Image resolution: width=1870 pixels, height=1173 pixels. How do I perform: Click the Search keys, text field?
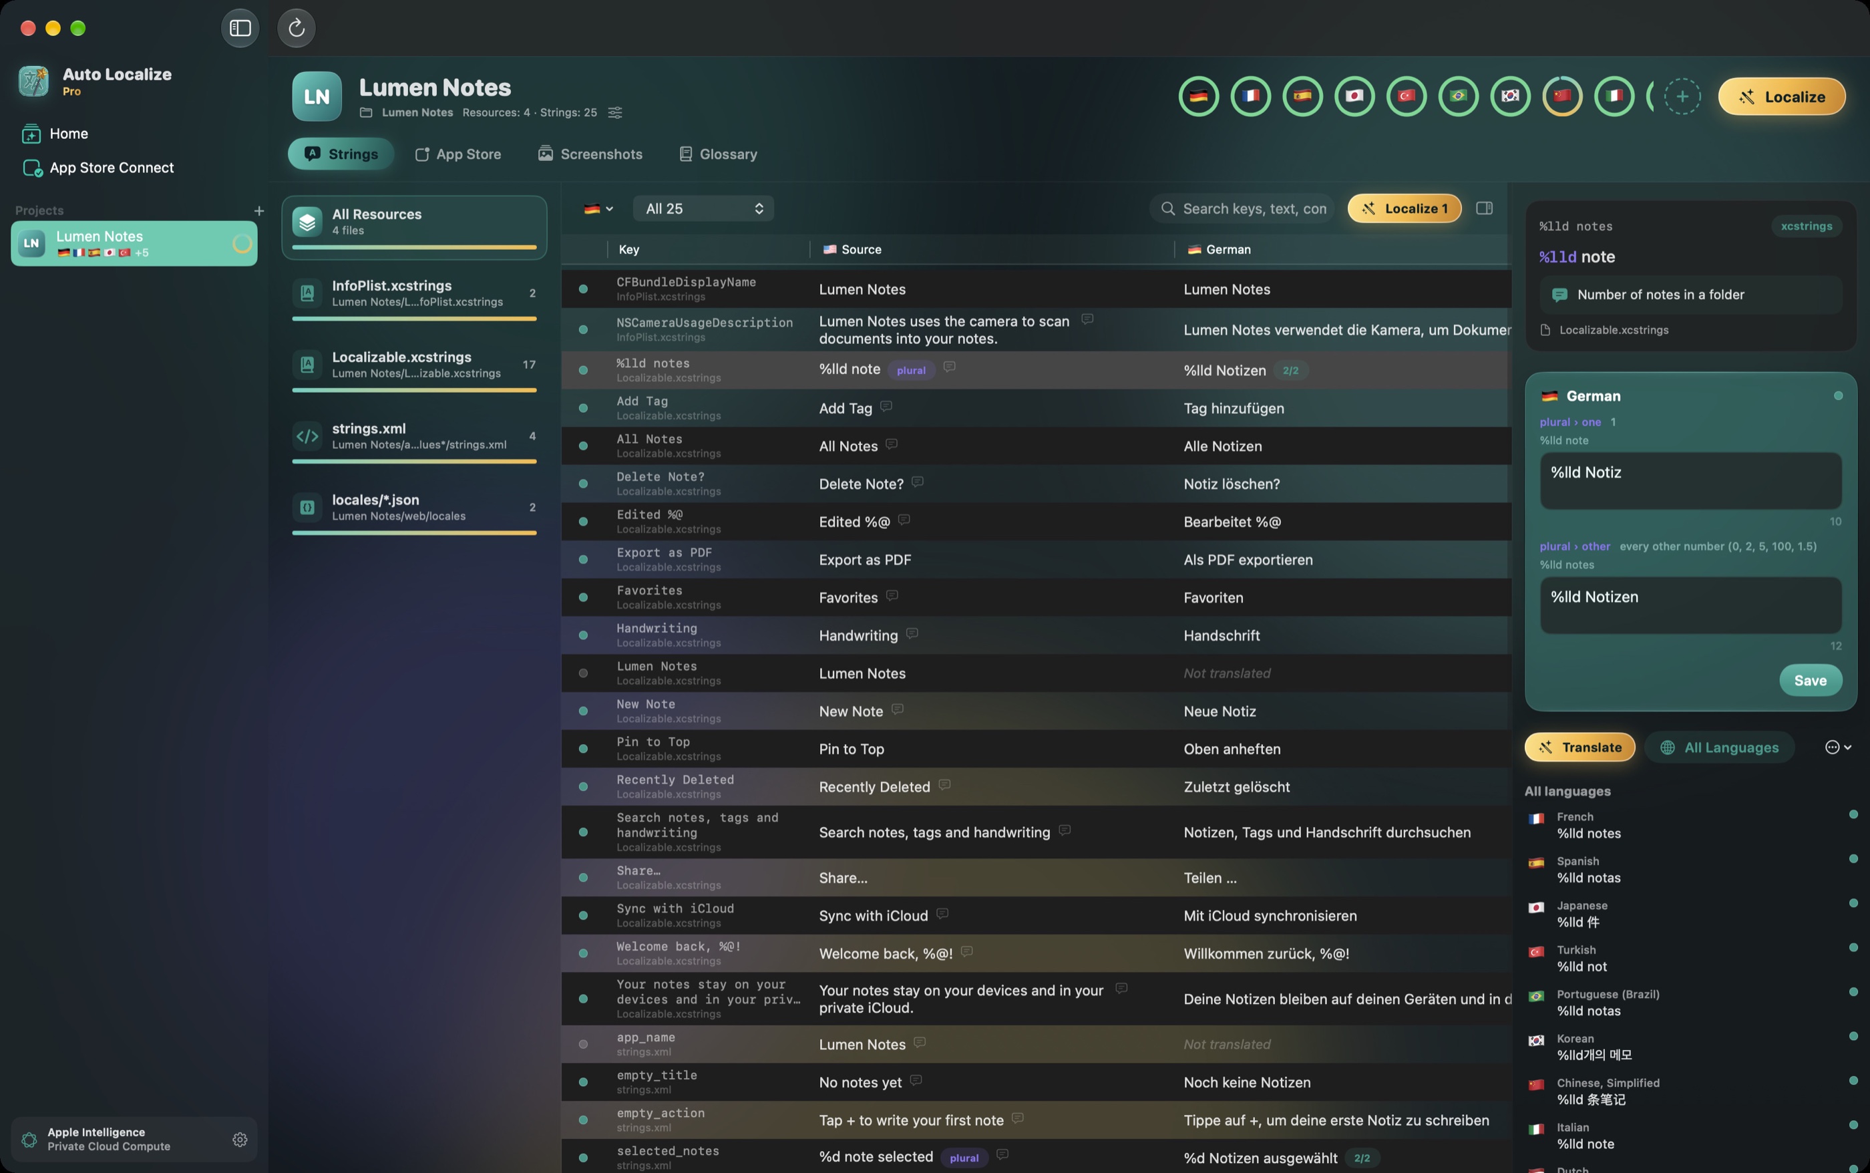pyautogui.click(x=1241, y=208)
